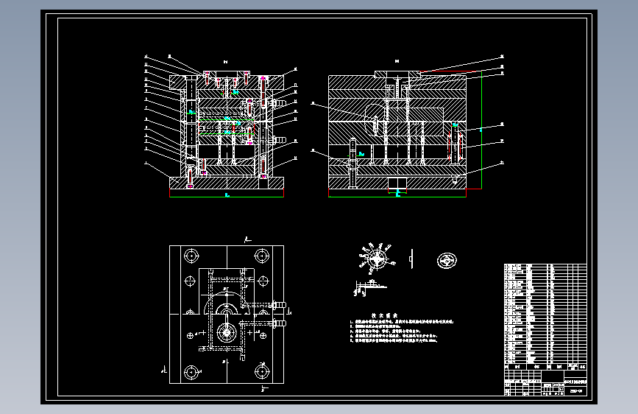Select the star-shaped part detail with dimensions
Image resolution: width=638 pixels, height=414 pixels.
376,259
